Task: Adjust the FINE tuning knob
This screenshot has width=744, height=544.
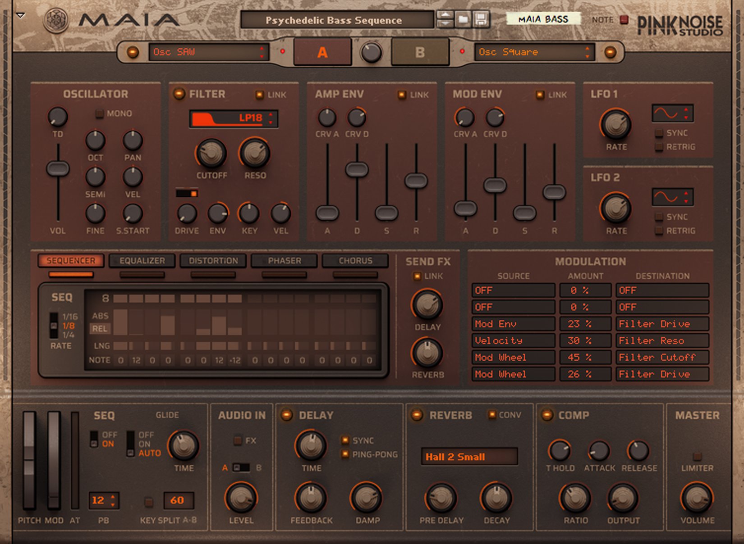Action: pyautogui.click(x=95, y=213)
